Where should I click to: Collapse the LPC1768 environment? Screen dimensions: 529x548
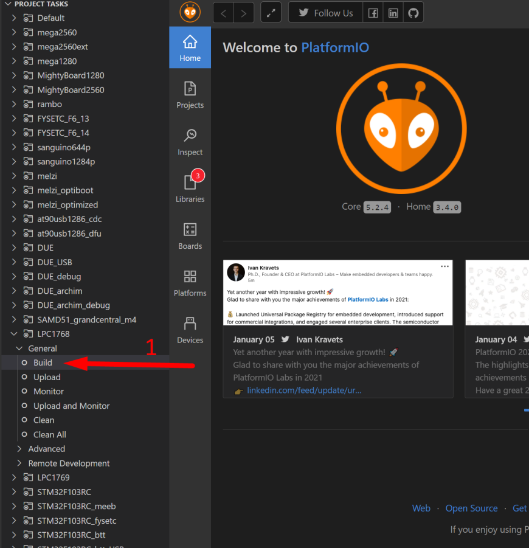(14, 334)
